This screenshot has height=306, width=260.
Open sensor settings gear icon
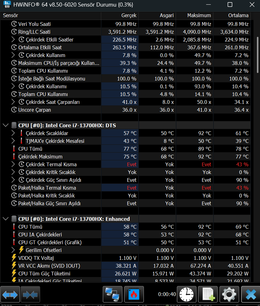(229, 294)
